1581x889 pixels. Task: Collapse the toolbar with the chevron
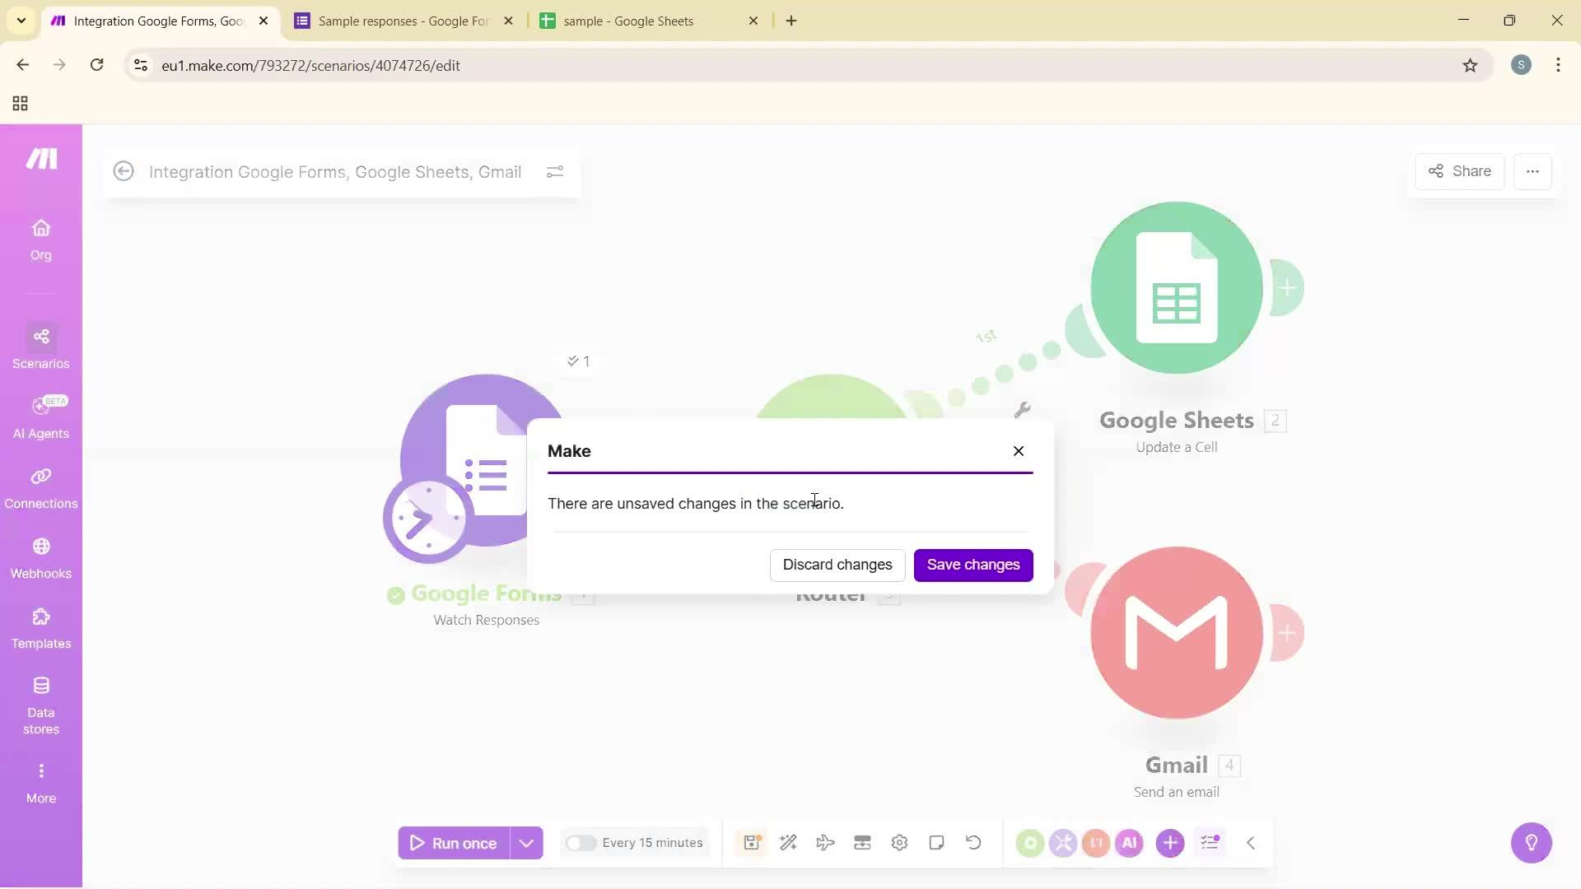(1250, 842)
